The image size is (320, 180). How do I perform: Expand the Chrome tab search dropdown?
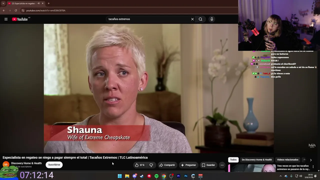[x=3, y=3]
